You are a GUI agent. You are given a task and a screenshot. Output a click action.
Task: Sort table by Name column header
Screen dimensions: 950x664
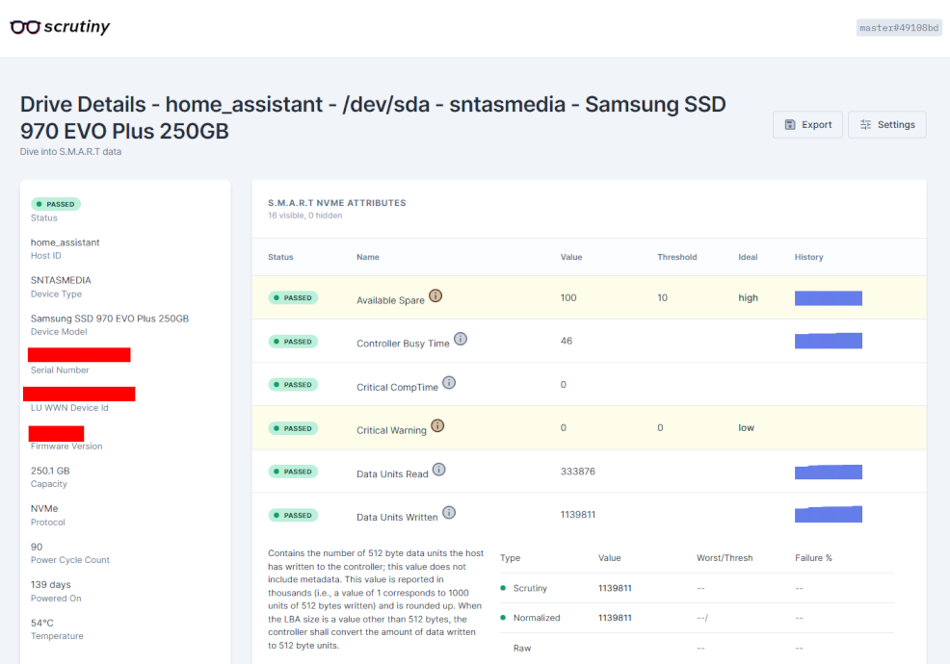coord(368,257)
